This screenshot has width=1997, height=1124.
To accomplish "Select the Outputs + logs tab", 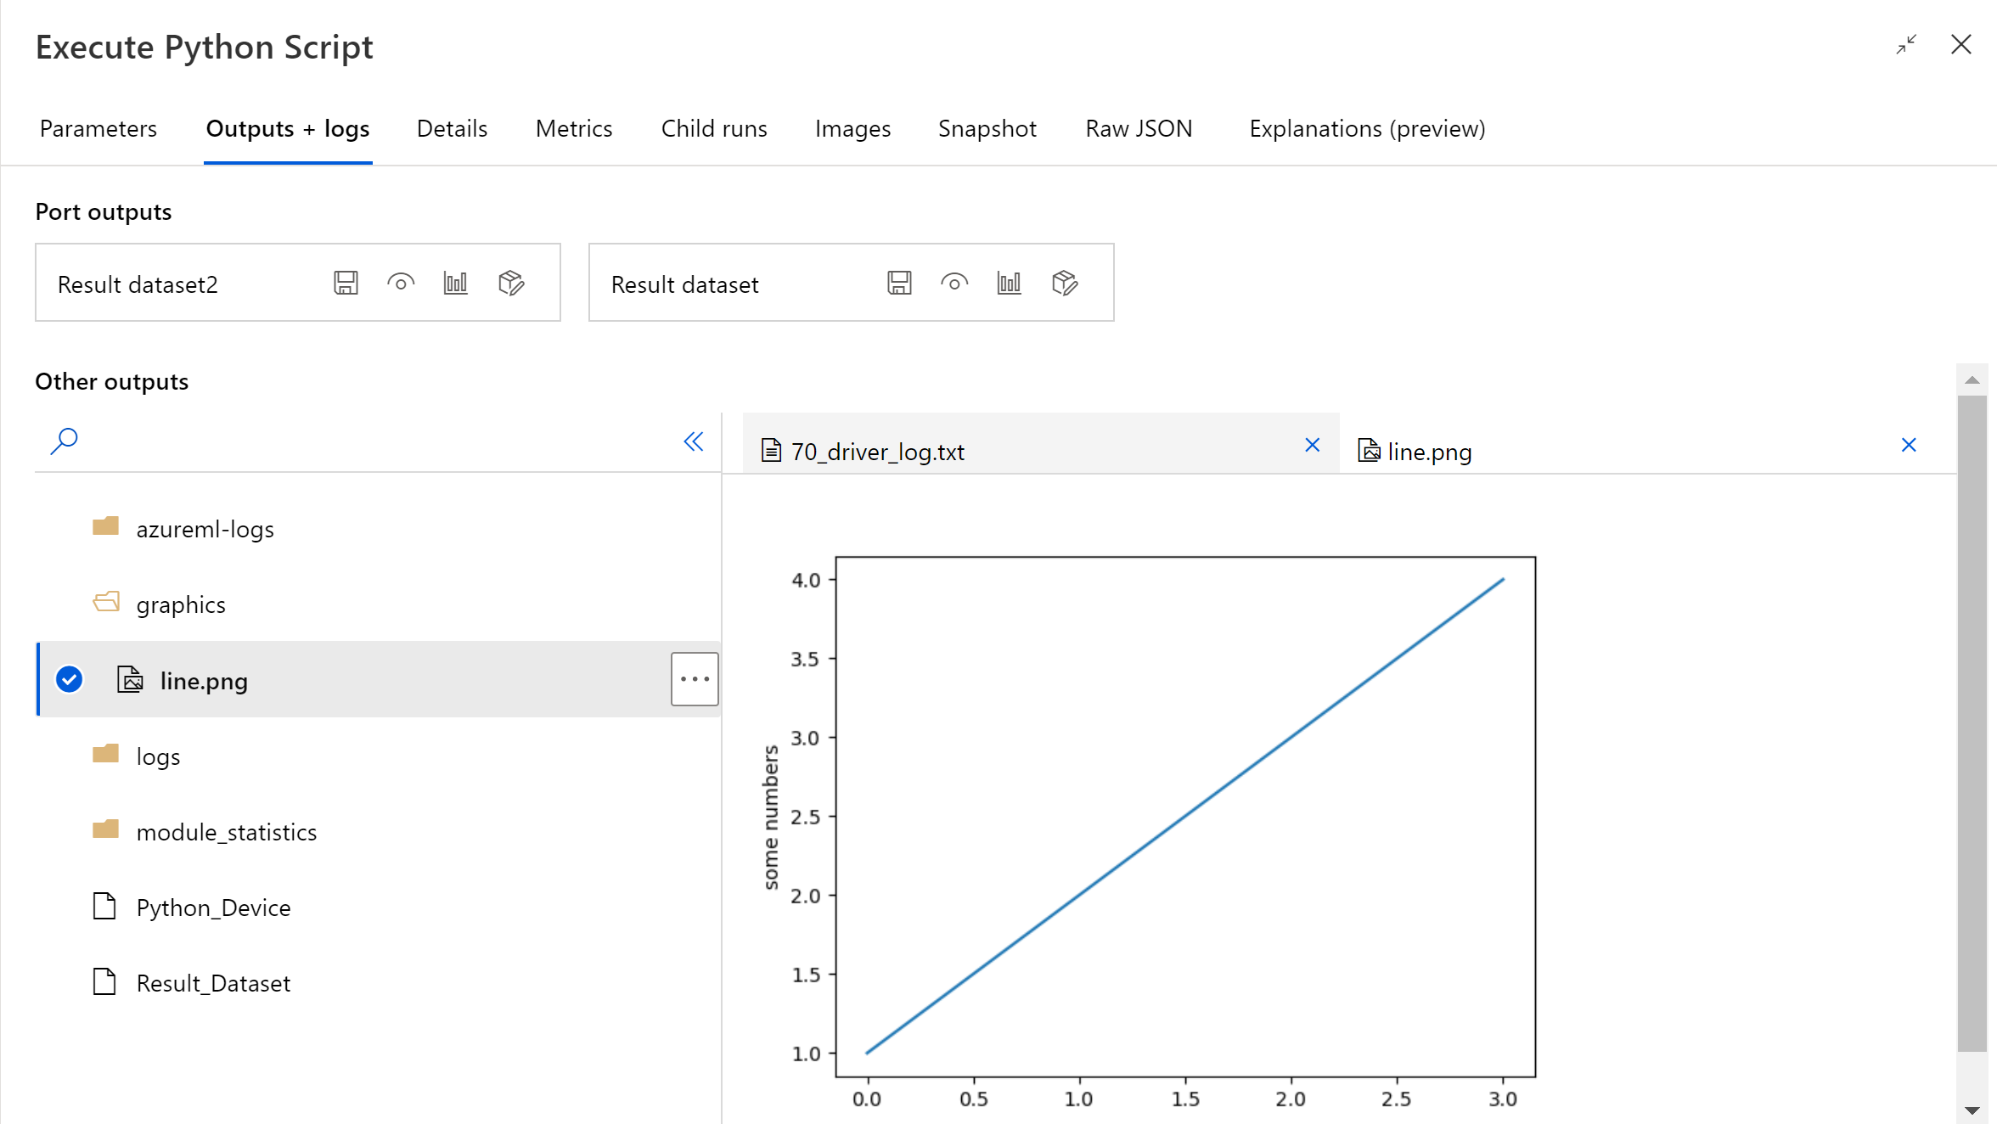I will pyautogui.click(x=287, y=127).
